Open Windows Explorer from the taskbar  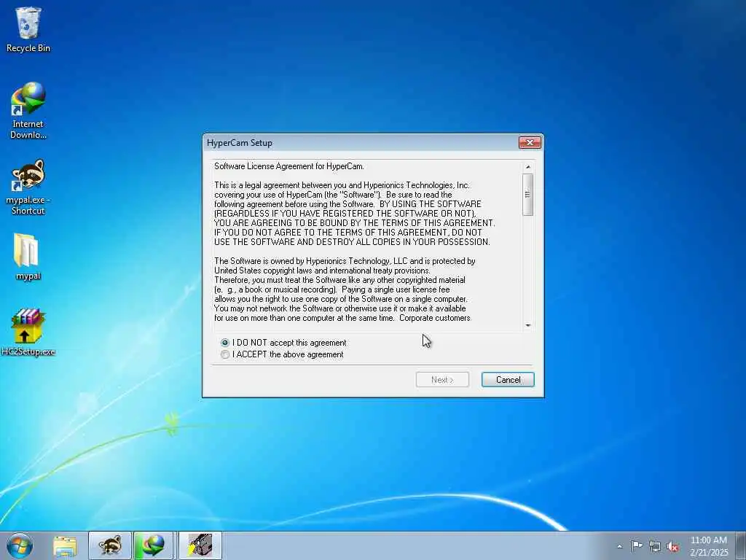coord(65,546)
